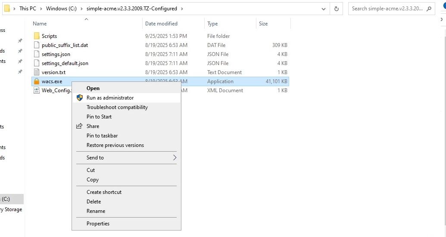Viewport: 446px width, 237px height.
Task: Sort files by Date modified column
Action: coord(161,24)
